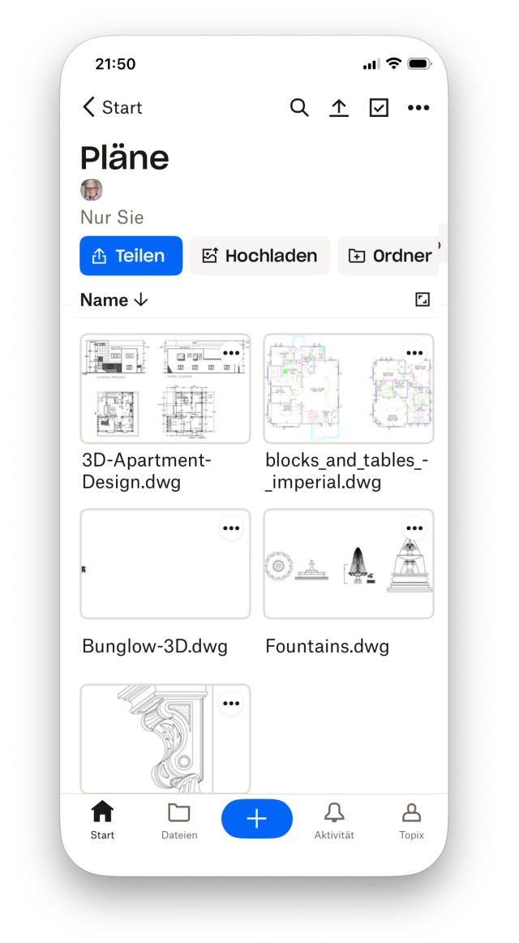
Task: Click the Hochladen button
Action: coord(260,256)
